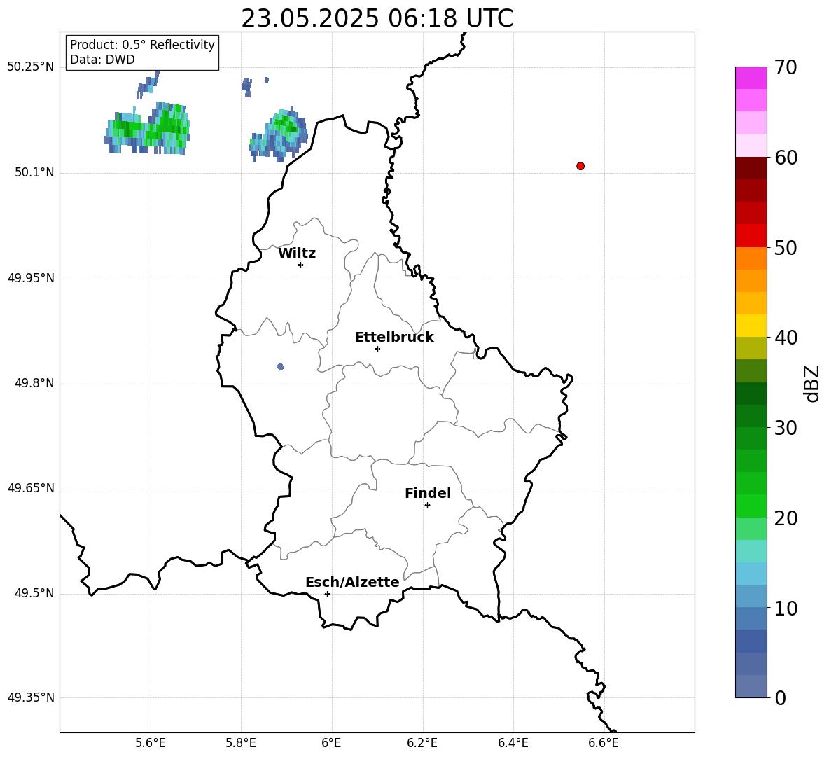Click the 5.6°E longitude label
829x757 pixels.
coord(151,743)
